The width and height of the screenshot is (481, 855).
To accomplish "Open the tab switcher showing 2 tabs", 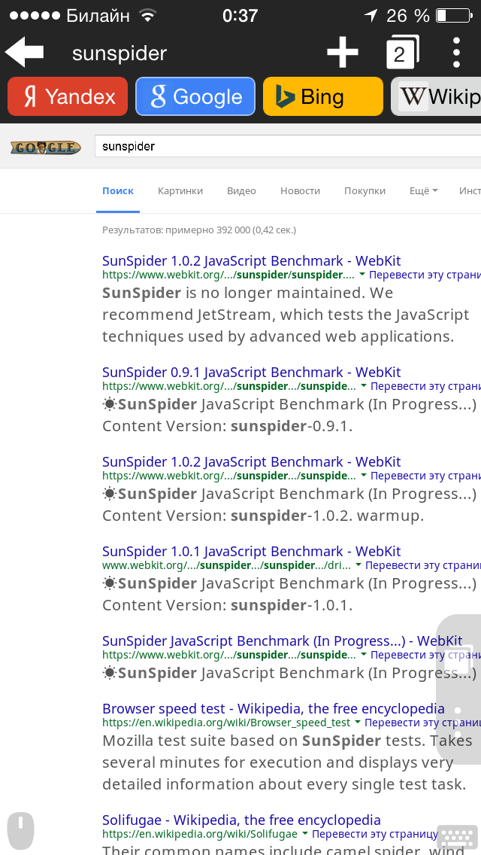I will click(403, 53).
